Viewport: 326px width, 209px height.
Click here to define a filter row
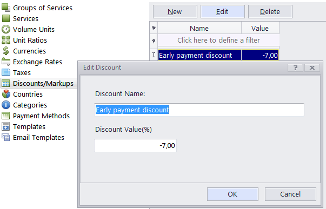218,40
